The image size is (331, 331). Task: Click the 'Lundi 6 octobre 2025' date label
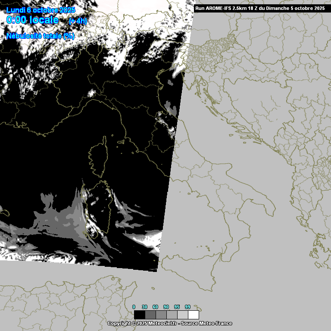41,10
